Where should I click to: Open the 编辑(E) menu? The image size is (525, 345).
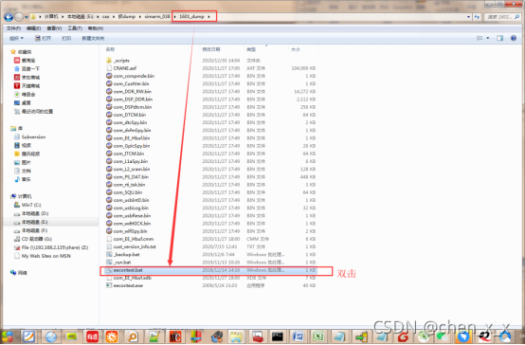coord(33,28)
